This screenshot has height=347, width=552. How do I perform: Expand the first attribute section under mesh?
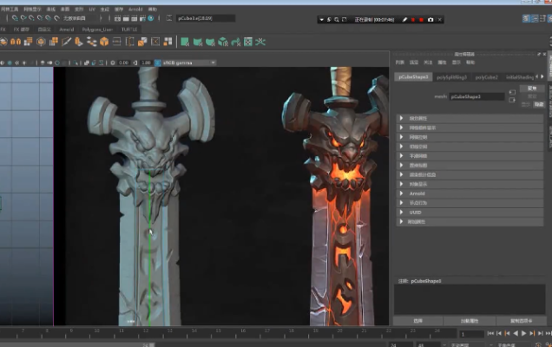tap(417, 117)
